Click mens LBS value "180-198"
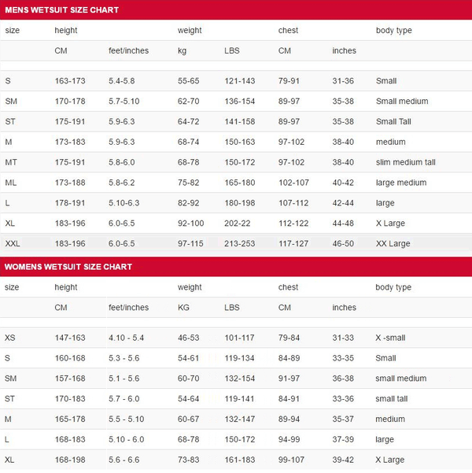 coord(239,203)
